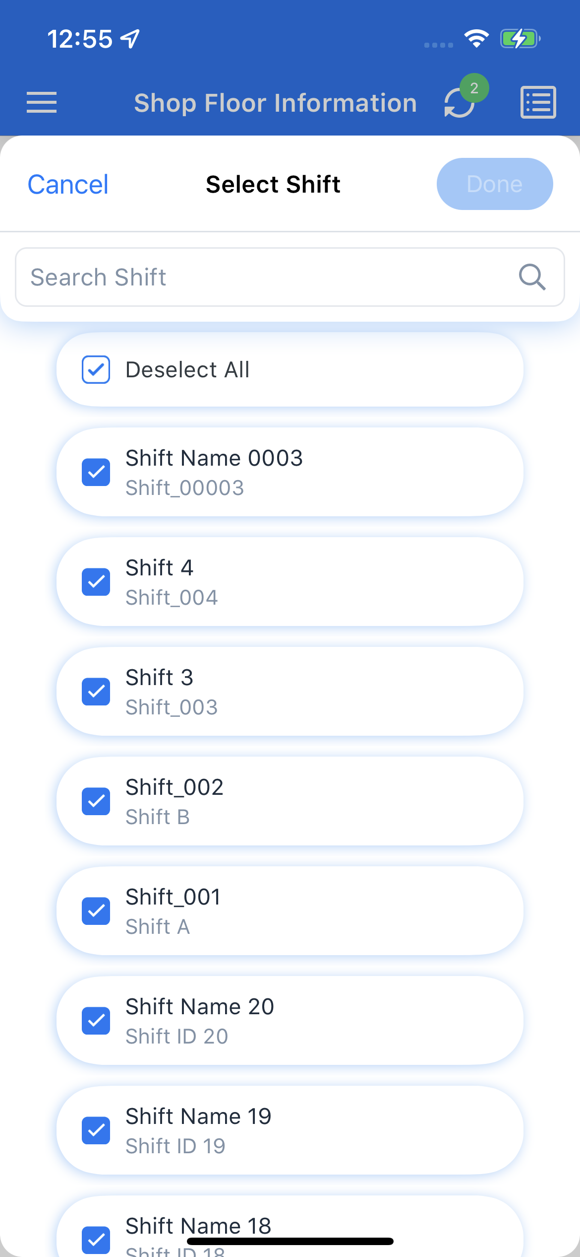This screenshot has width=580, height=1257.
Task: Open the list view icon in header
Action: [x=538, y=102]
